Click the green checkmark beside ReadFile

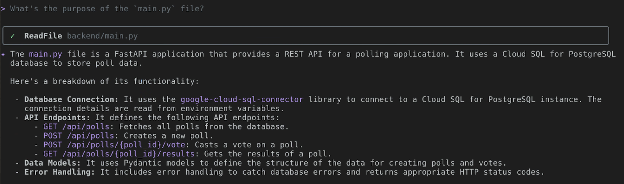coord(12,36)
